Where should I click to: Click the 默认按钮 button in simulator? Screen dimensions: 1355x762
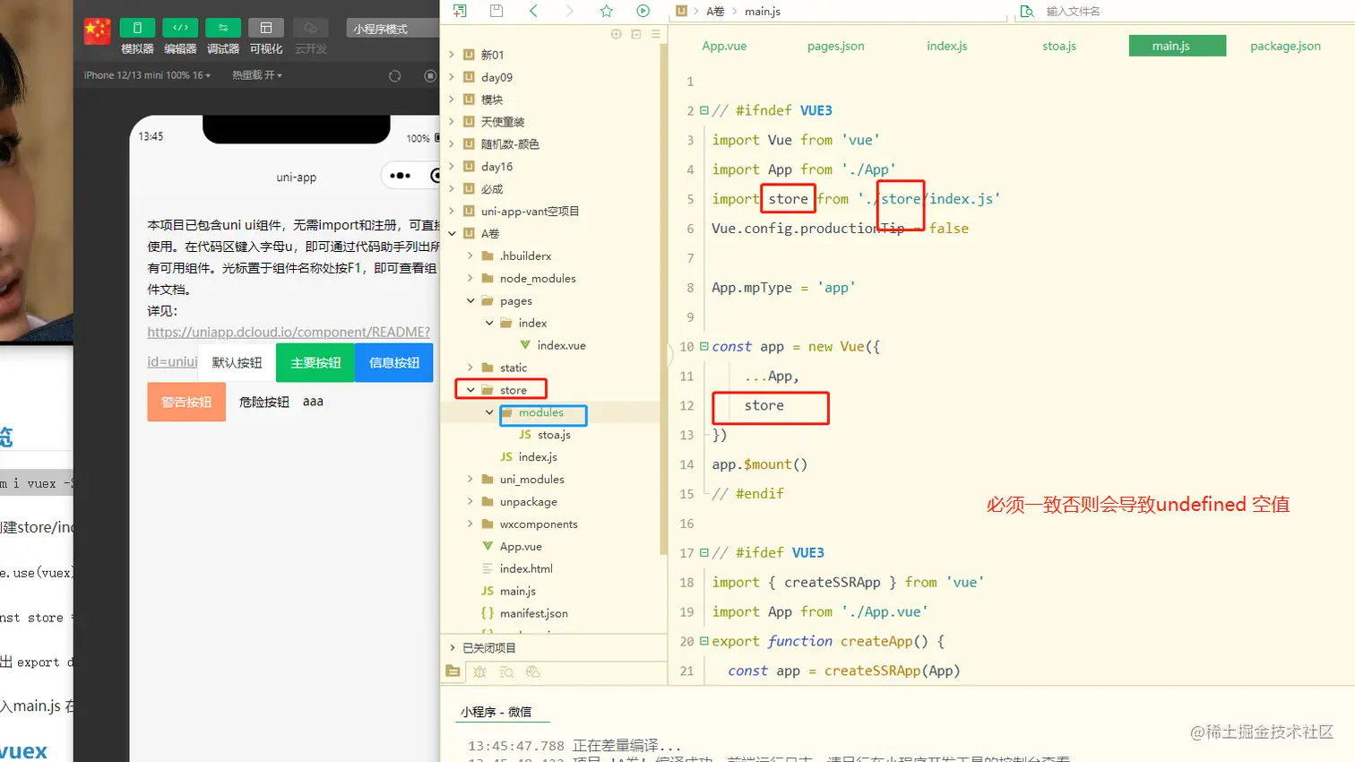pyautogui.click(x=237, y=362)
